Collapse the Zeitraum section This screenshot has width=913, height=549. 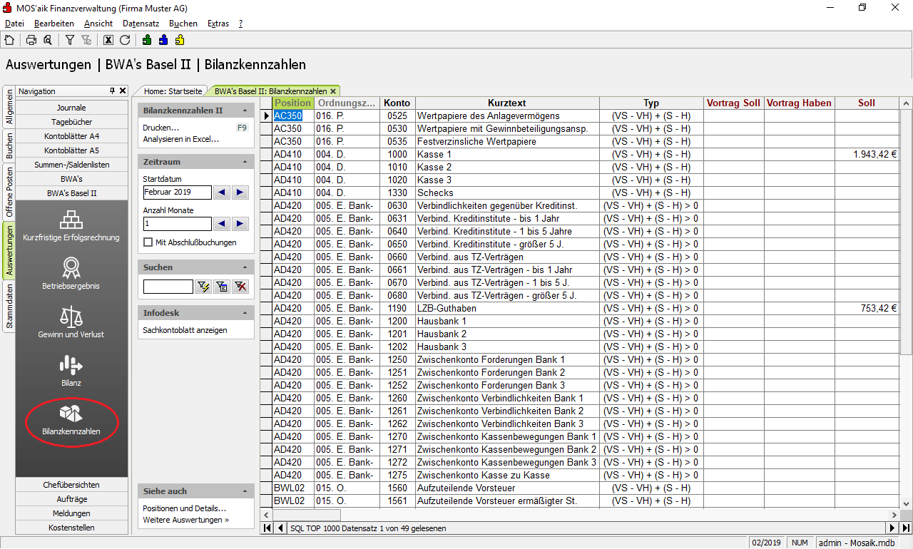pos(245,162)
